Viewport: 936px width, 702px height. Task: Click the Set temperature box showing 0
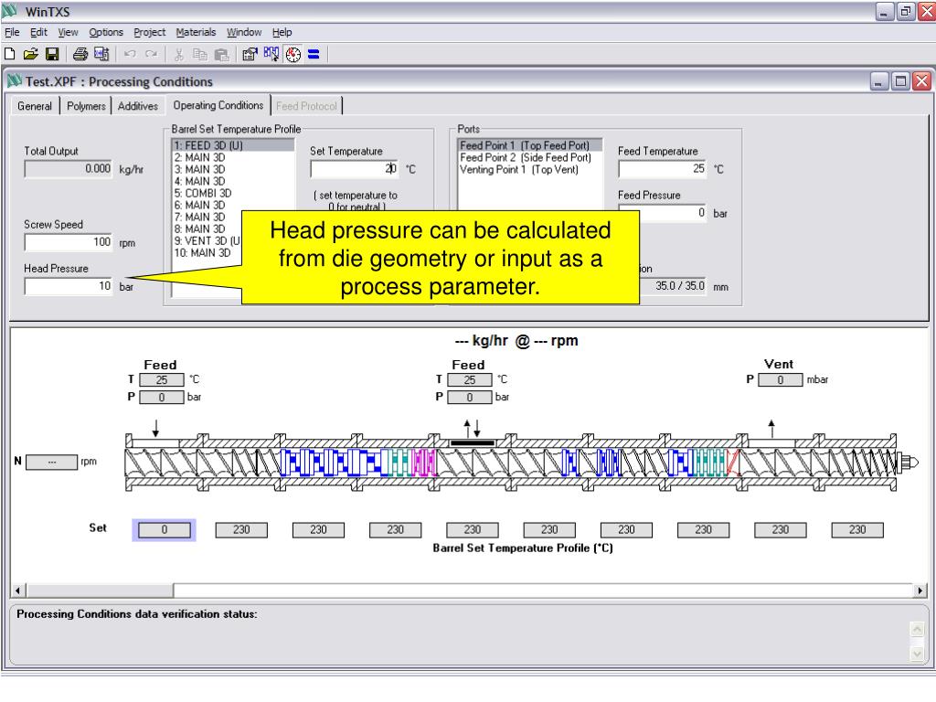point(165,529)
